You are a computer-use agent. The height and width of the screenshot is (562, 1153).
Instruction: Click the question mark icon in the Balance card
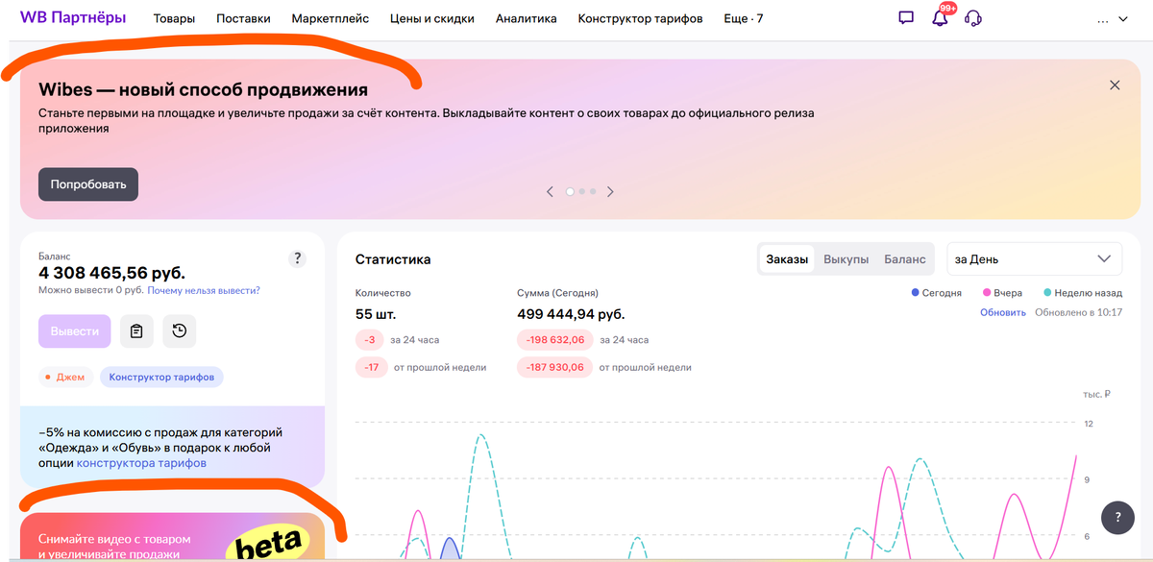pos(297,257)
